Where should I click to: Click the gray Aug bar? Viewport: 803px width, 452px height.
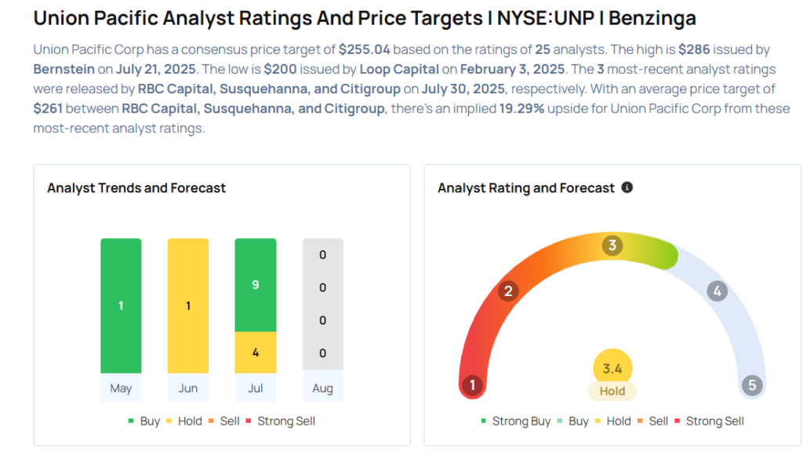[x=323, y=304]
